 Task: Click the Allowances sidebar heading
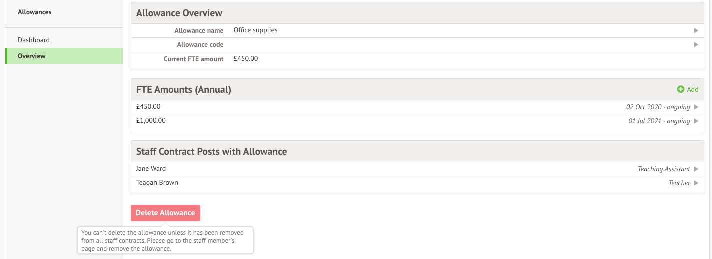coord(34,12)
